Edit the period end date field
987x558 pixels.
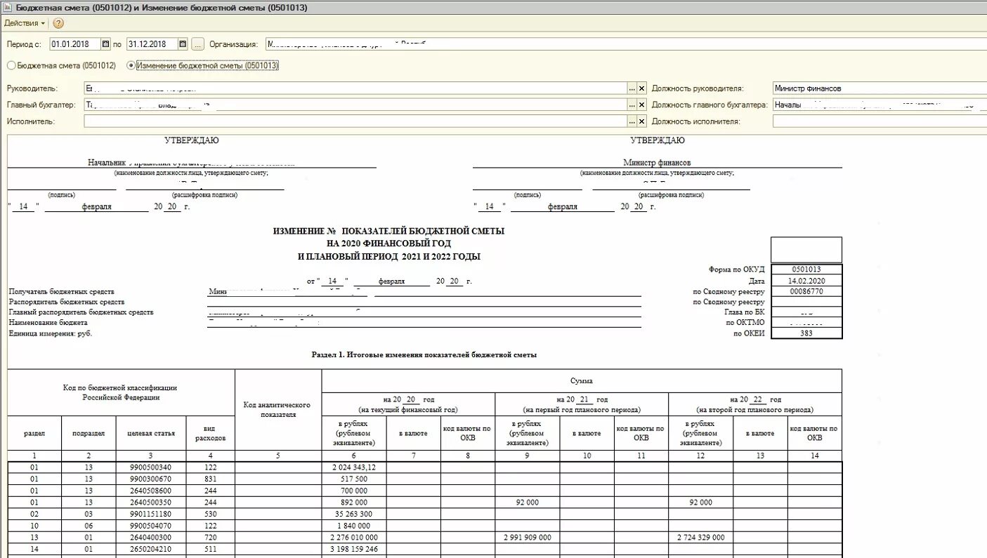[152, 44]
